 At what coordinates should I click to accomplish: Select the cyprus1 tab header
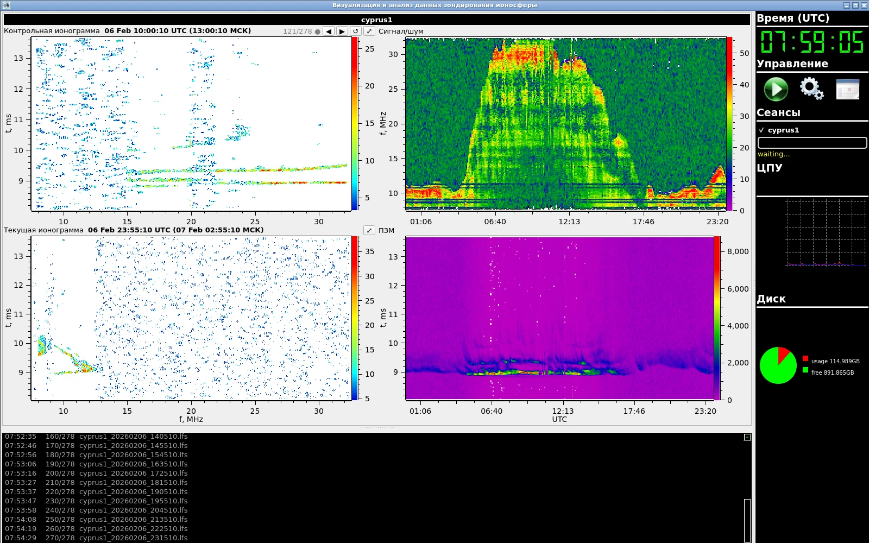[x=377, y=20]
